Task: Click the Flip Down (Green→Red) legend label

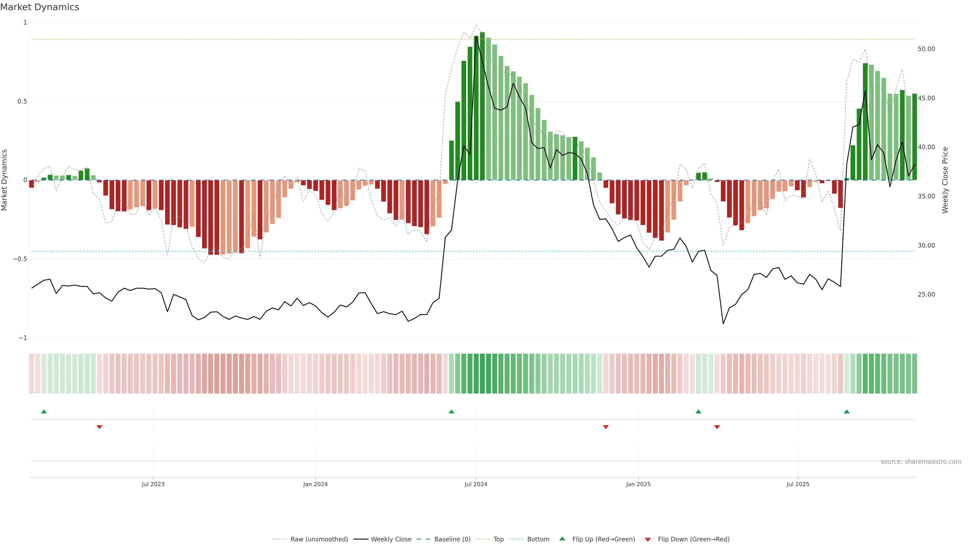Action: click(693, 539)
